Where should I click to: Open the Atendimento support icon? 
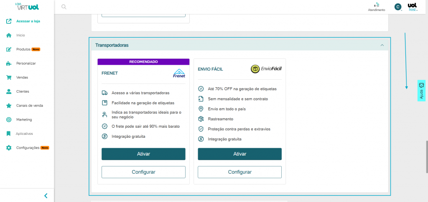(x=377, y=5)
